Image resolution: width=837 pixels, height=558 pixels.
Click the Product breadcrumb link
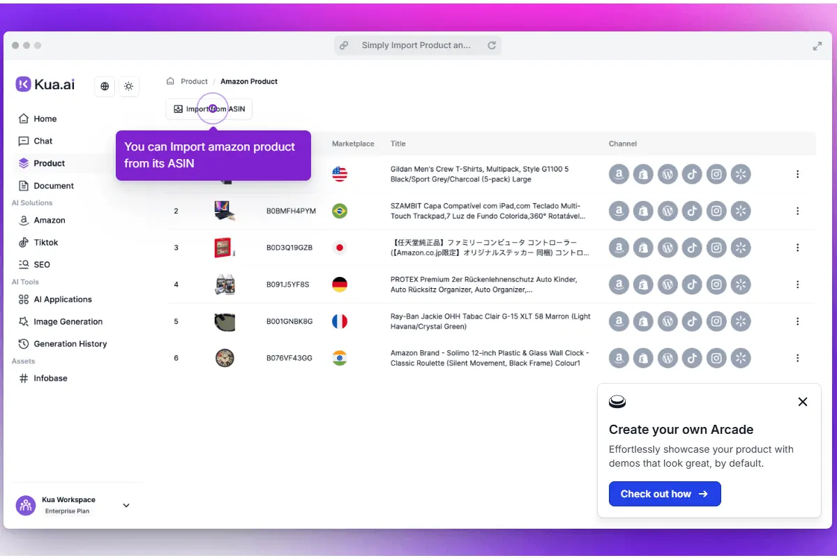pos(194,82)
